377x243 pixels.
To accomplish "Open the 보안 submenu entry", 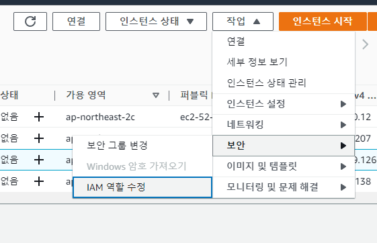I will pos(284,146).
